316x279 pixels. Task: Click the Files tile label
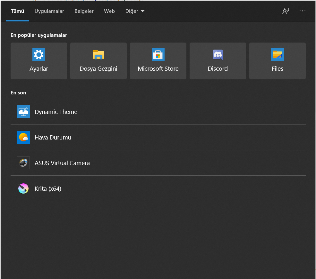pos(277,69)
